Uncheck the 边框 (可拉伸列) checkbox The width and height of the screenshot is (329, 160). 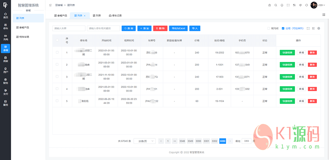point(283,29)
